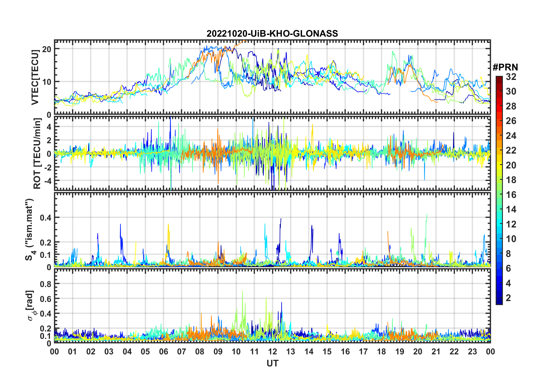This screenshot has width=545, height=381.
Task: Click colorbar tick label 16
Action: pyautogui.click(x=511, y=195)
